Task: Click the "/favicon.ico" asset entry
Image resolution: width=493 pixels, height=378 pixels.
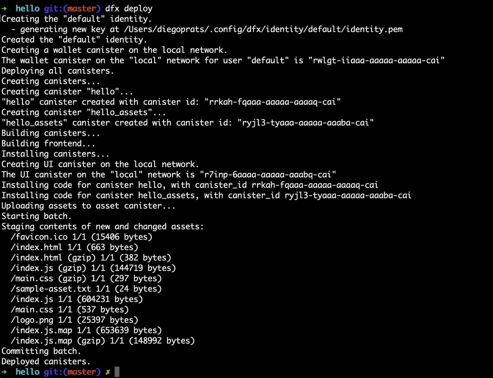Action: click(39, 237)
